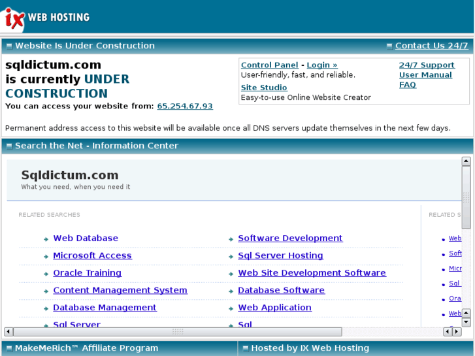Open the Contact Us 24/7 link
Viewport: 475px width, 356px height.
tap(431, 46)
